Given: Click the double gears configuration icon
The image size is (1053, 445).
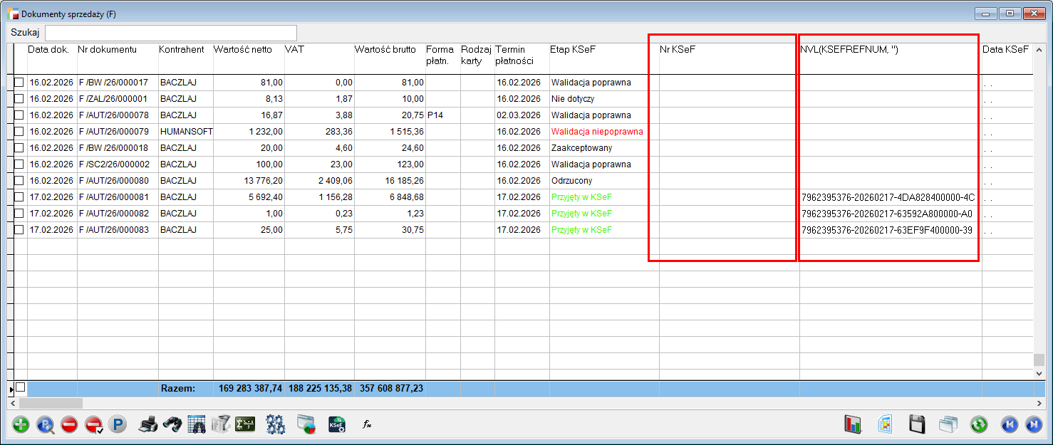Looking at the screenshot, I should (276, 425).
